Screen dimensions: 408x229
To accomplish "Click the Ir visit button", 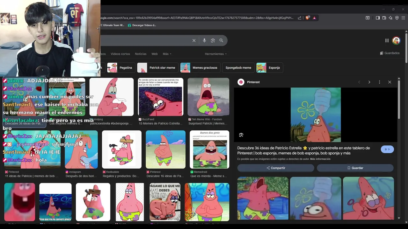I will tap(387, 149).
